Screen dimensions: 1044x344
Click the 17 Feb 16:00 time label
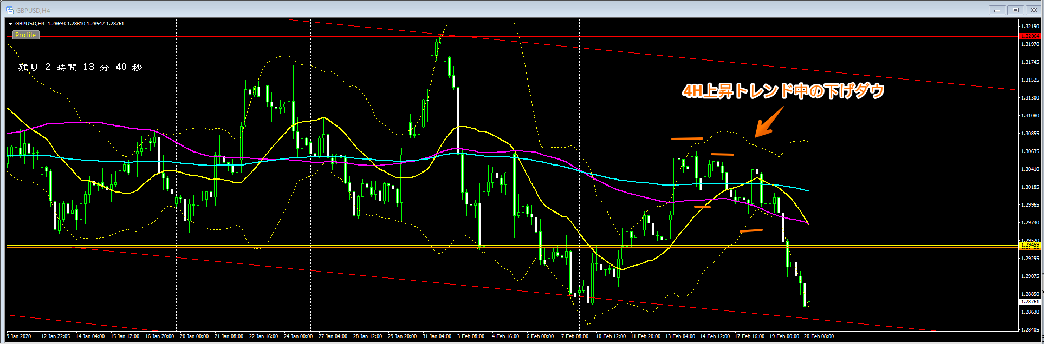749,336
